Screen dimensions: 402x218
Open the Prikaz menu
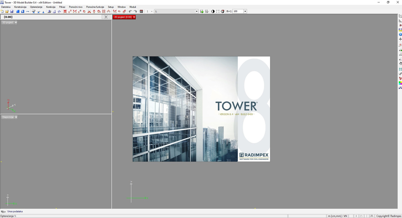click(x=62, y=7)
